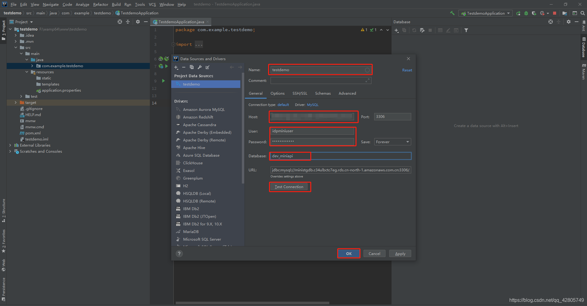Click the dialog help question mark
The image size is (587, 306).
click(x=179, y=253)
